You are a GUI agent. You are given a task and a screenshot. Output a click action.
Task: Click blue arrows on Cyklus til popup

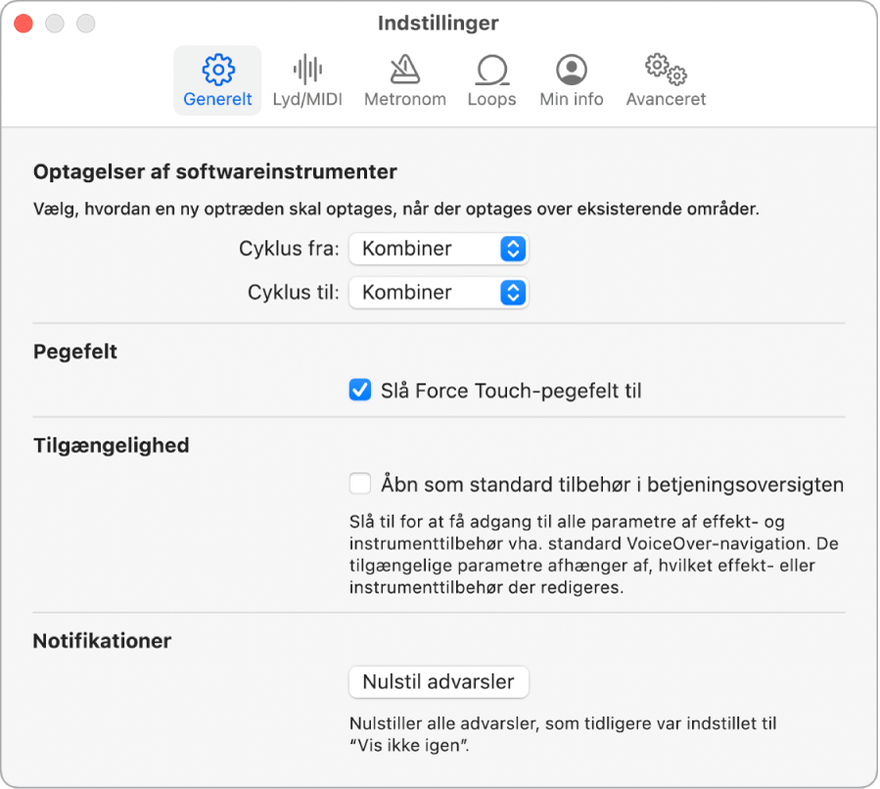pos(513,293)
